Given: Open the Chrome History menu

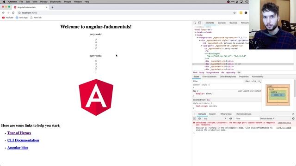Looking at the screenshot, I should tap(43, 2).
